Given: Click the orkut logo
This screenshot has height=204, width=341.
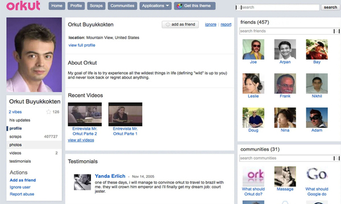Looking at the screenshot, I should (23, 6).
